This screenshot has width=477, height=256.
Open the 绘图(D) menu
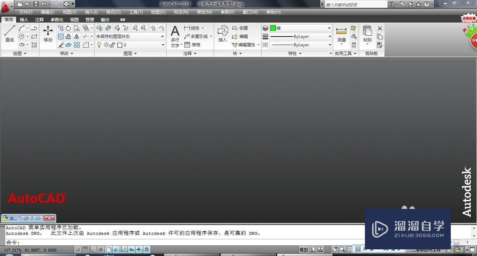click(x=158, y=12)
